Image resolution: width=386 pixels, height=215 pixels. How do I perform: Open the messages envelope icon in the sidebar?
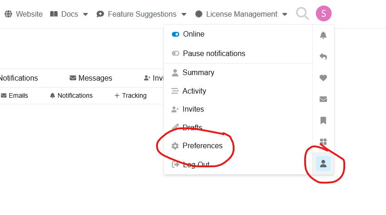tap(323, 99)
